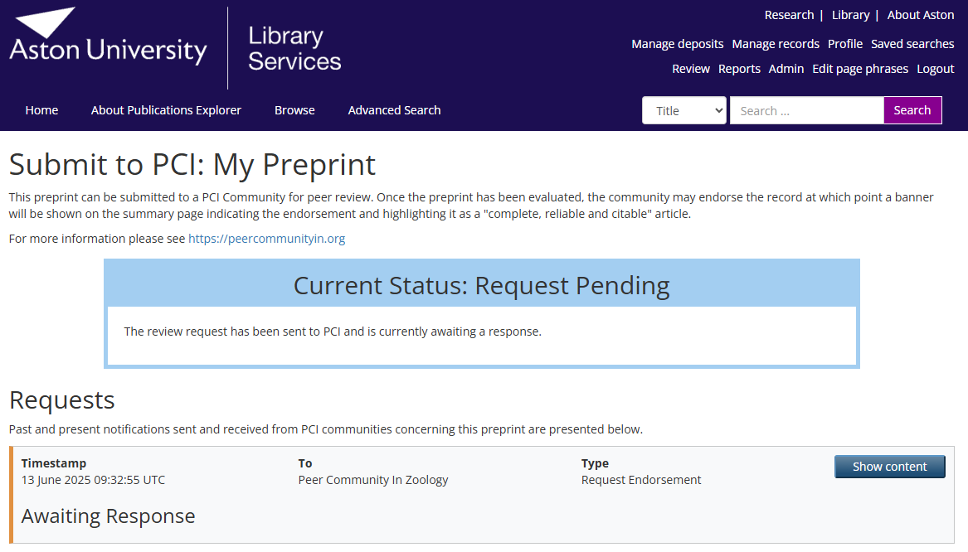This screenshot has height=552, width=968.
Task: Click the Research link at top
Action: pos(789,15)
